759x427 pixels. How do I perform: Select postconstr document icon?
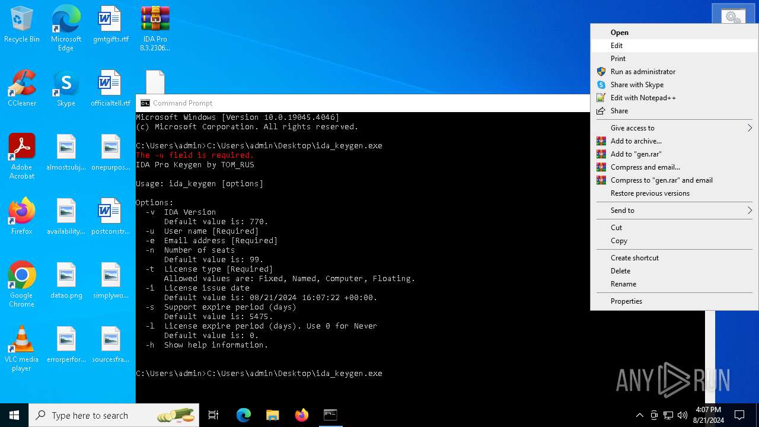(110, 216)
